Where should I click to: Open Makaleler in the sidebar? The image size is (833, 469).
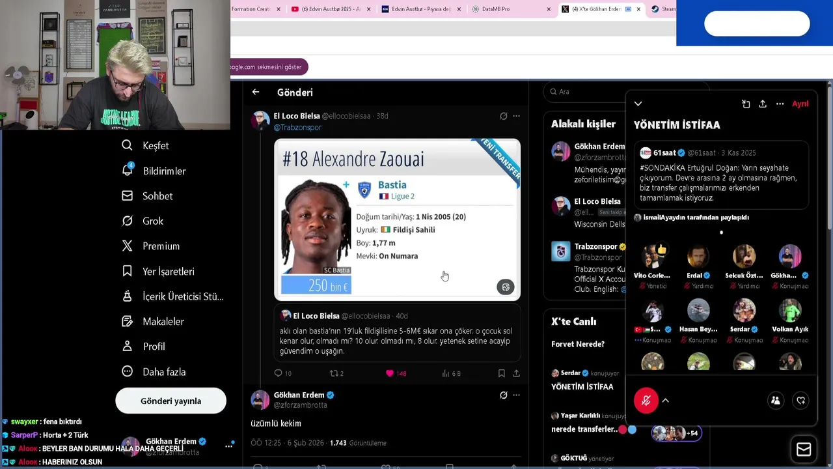(153, 321)
